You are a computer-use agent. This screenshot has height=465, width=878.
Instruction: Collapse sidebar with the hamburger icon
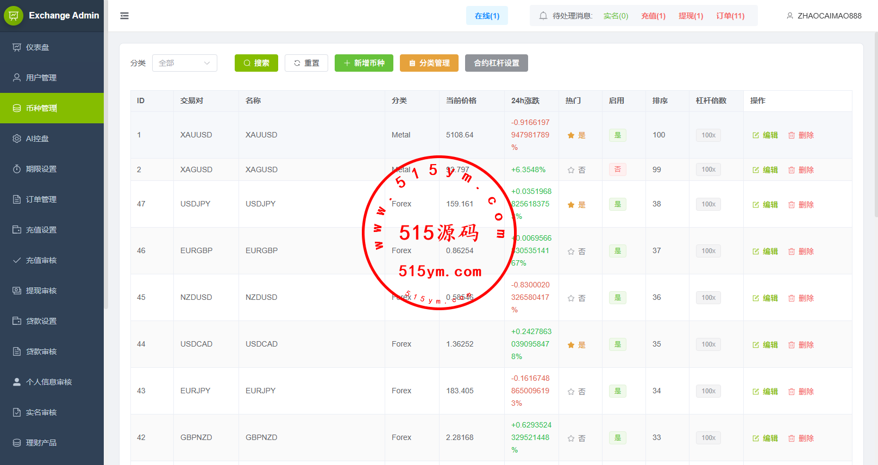pos(124,16)
